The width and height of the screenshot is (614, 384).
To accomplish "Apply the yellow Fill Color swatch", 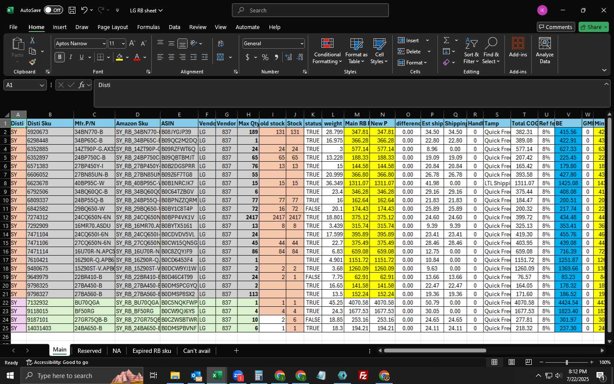I will (x=119, y=57).
